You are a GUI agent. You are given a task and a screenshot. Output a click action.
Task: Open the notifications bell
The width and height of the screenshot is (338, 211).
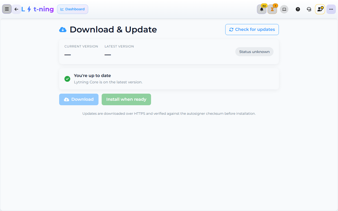[262, 9]
